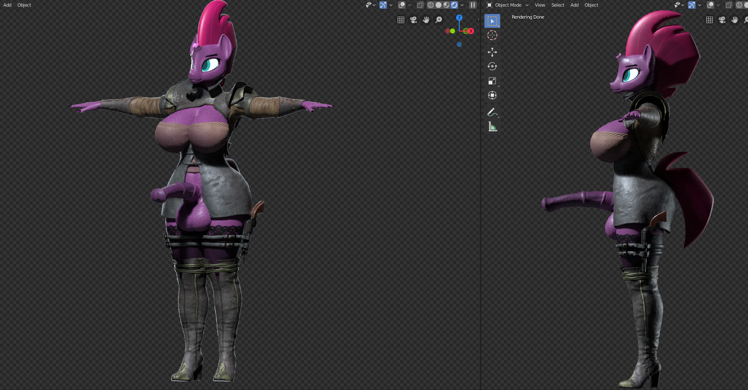Toggle X-ray in the right viewport header
Image resolution: width=748 pixels, height=390 pixels.
[x=729, y=5]
